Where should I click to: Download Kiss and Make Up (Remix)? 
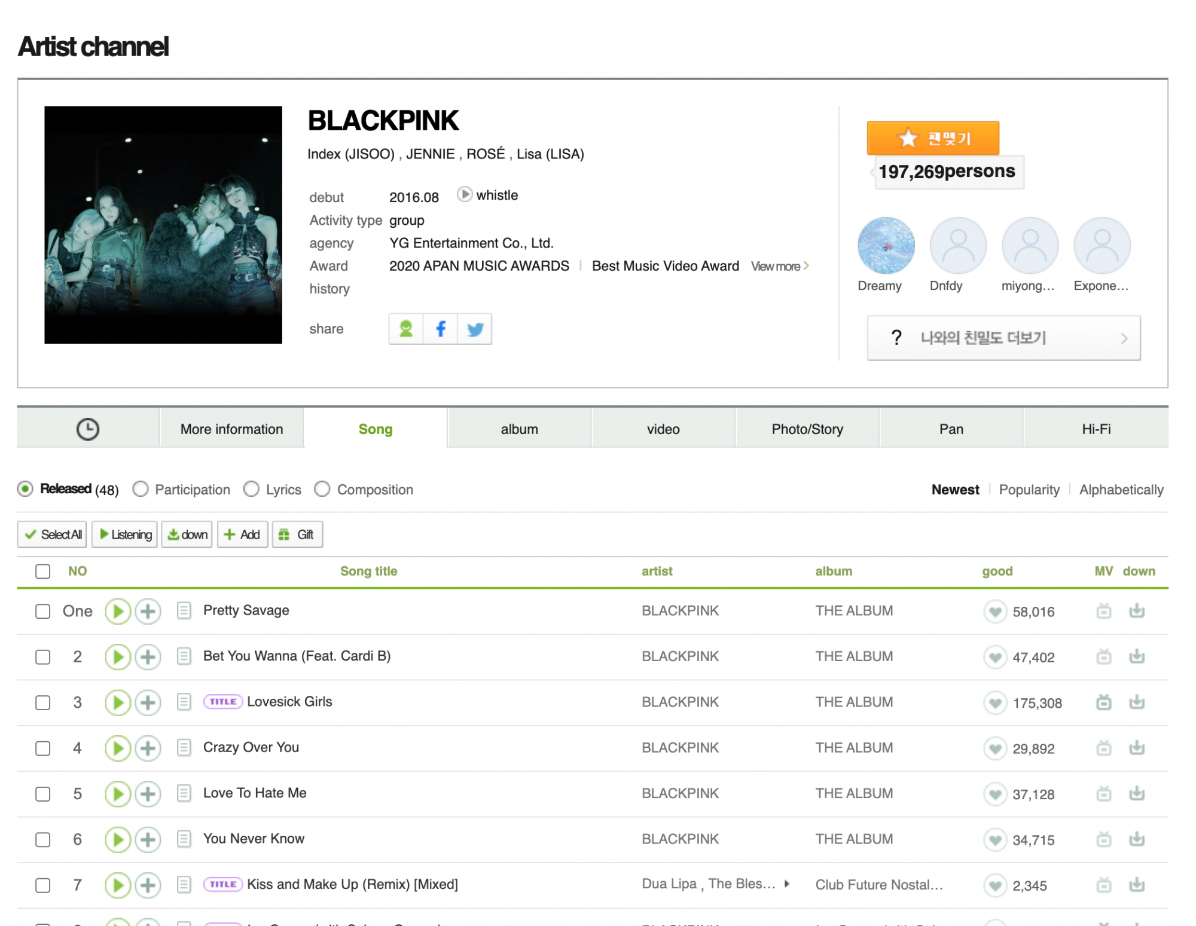[x=1137, y=885]
